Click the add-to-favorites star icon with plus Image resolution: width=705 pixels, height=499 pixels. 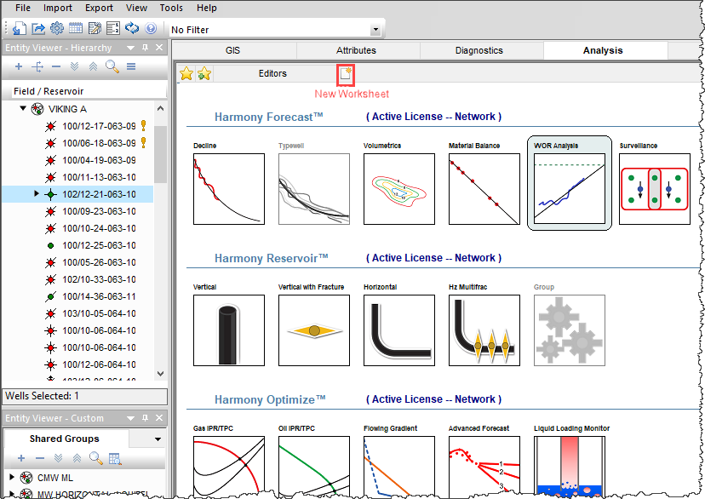pos(204,73)
